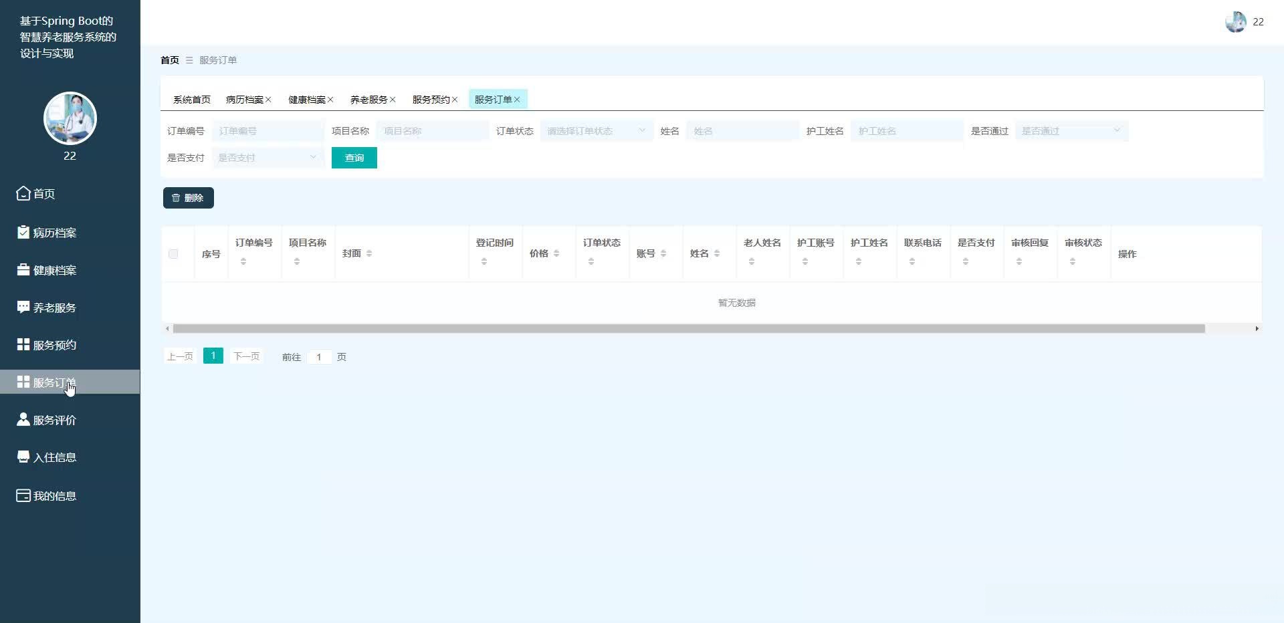Focus the 订单编号 search field
Viewport: 1284px width, 623px height.
click(268, 131)
